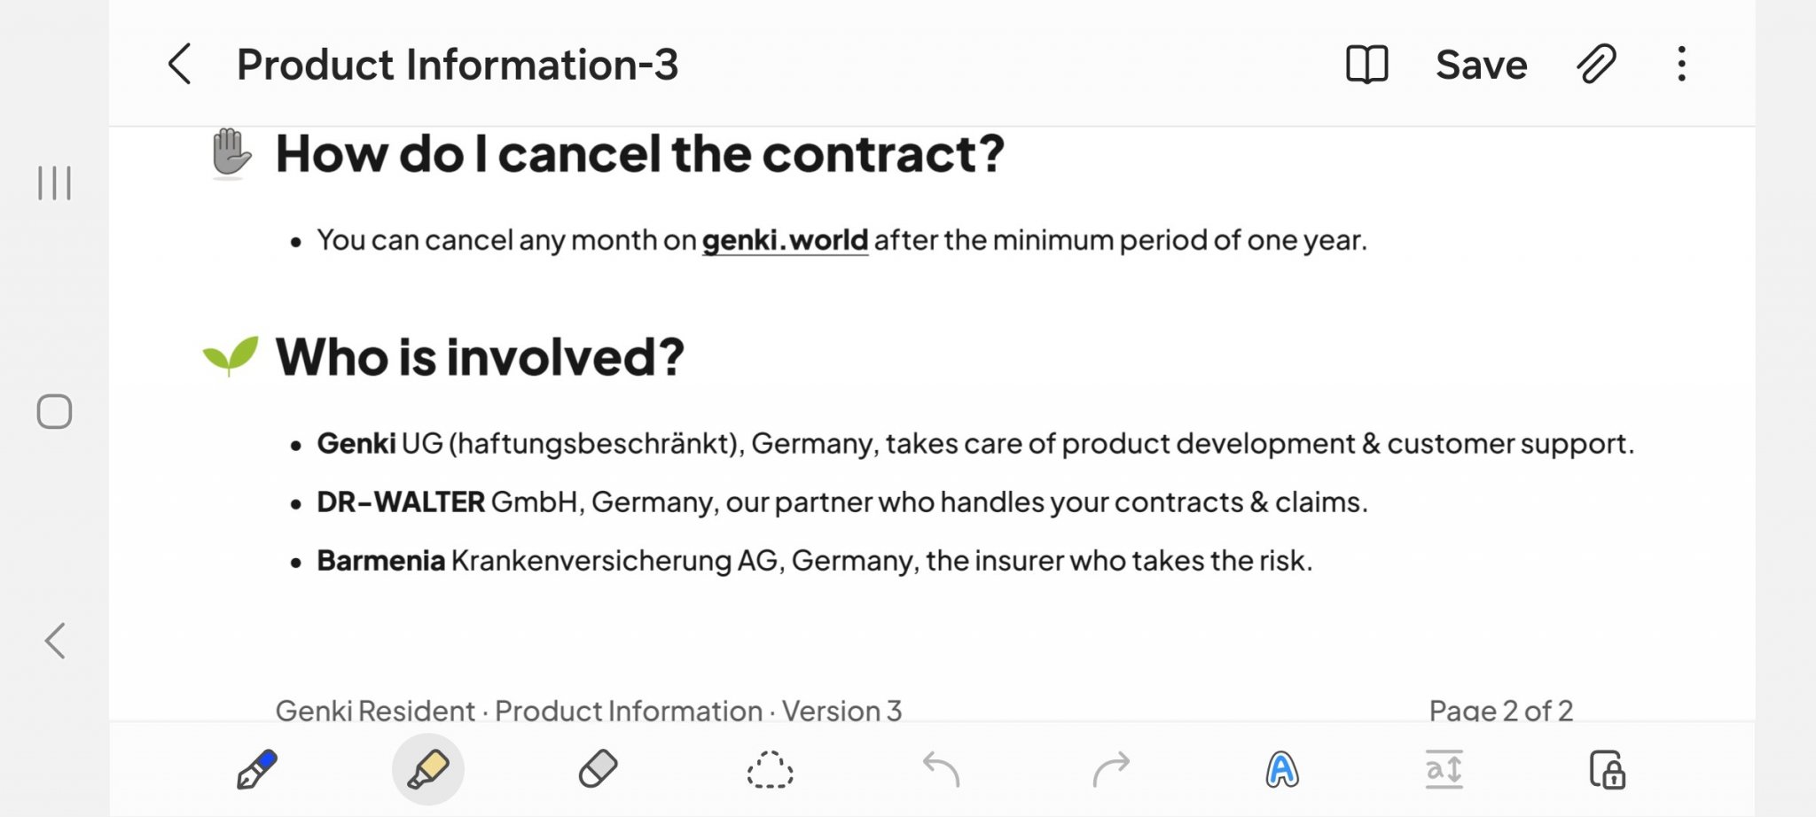Select the pen drawing tool
The width and height of the screenshot is (1816, 817).
[x=256, y=769]
